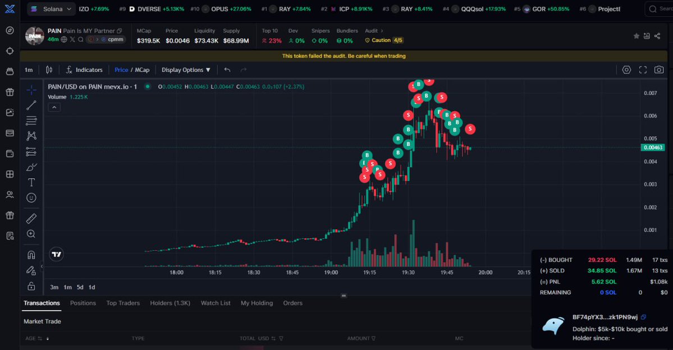673x350 pixels.
Task: Collapse the chart legend indicators arrow
Action: 54,108
